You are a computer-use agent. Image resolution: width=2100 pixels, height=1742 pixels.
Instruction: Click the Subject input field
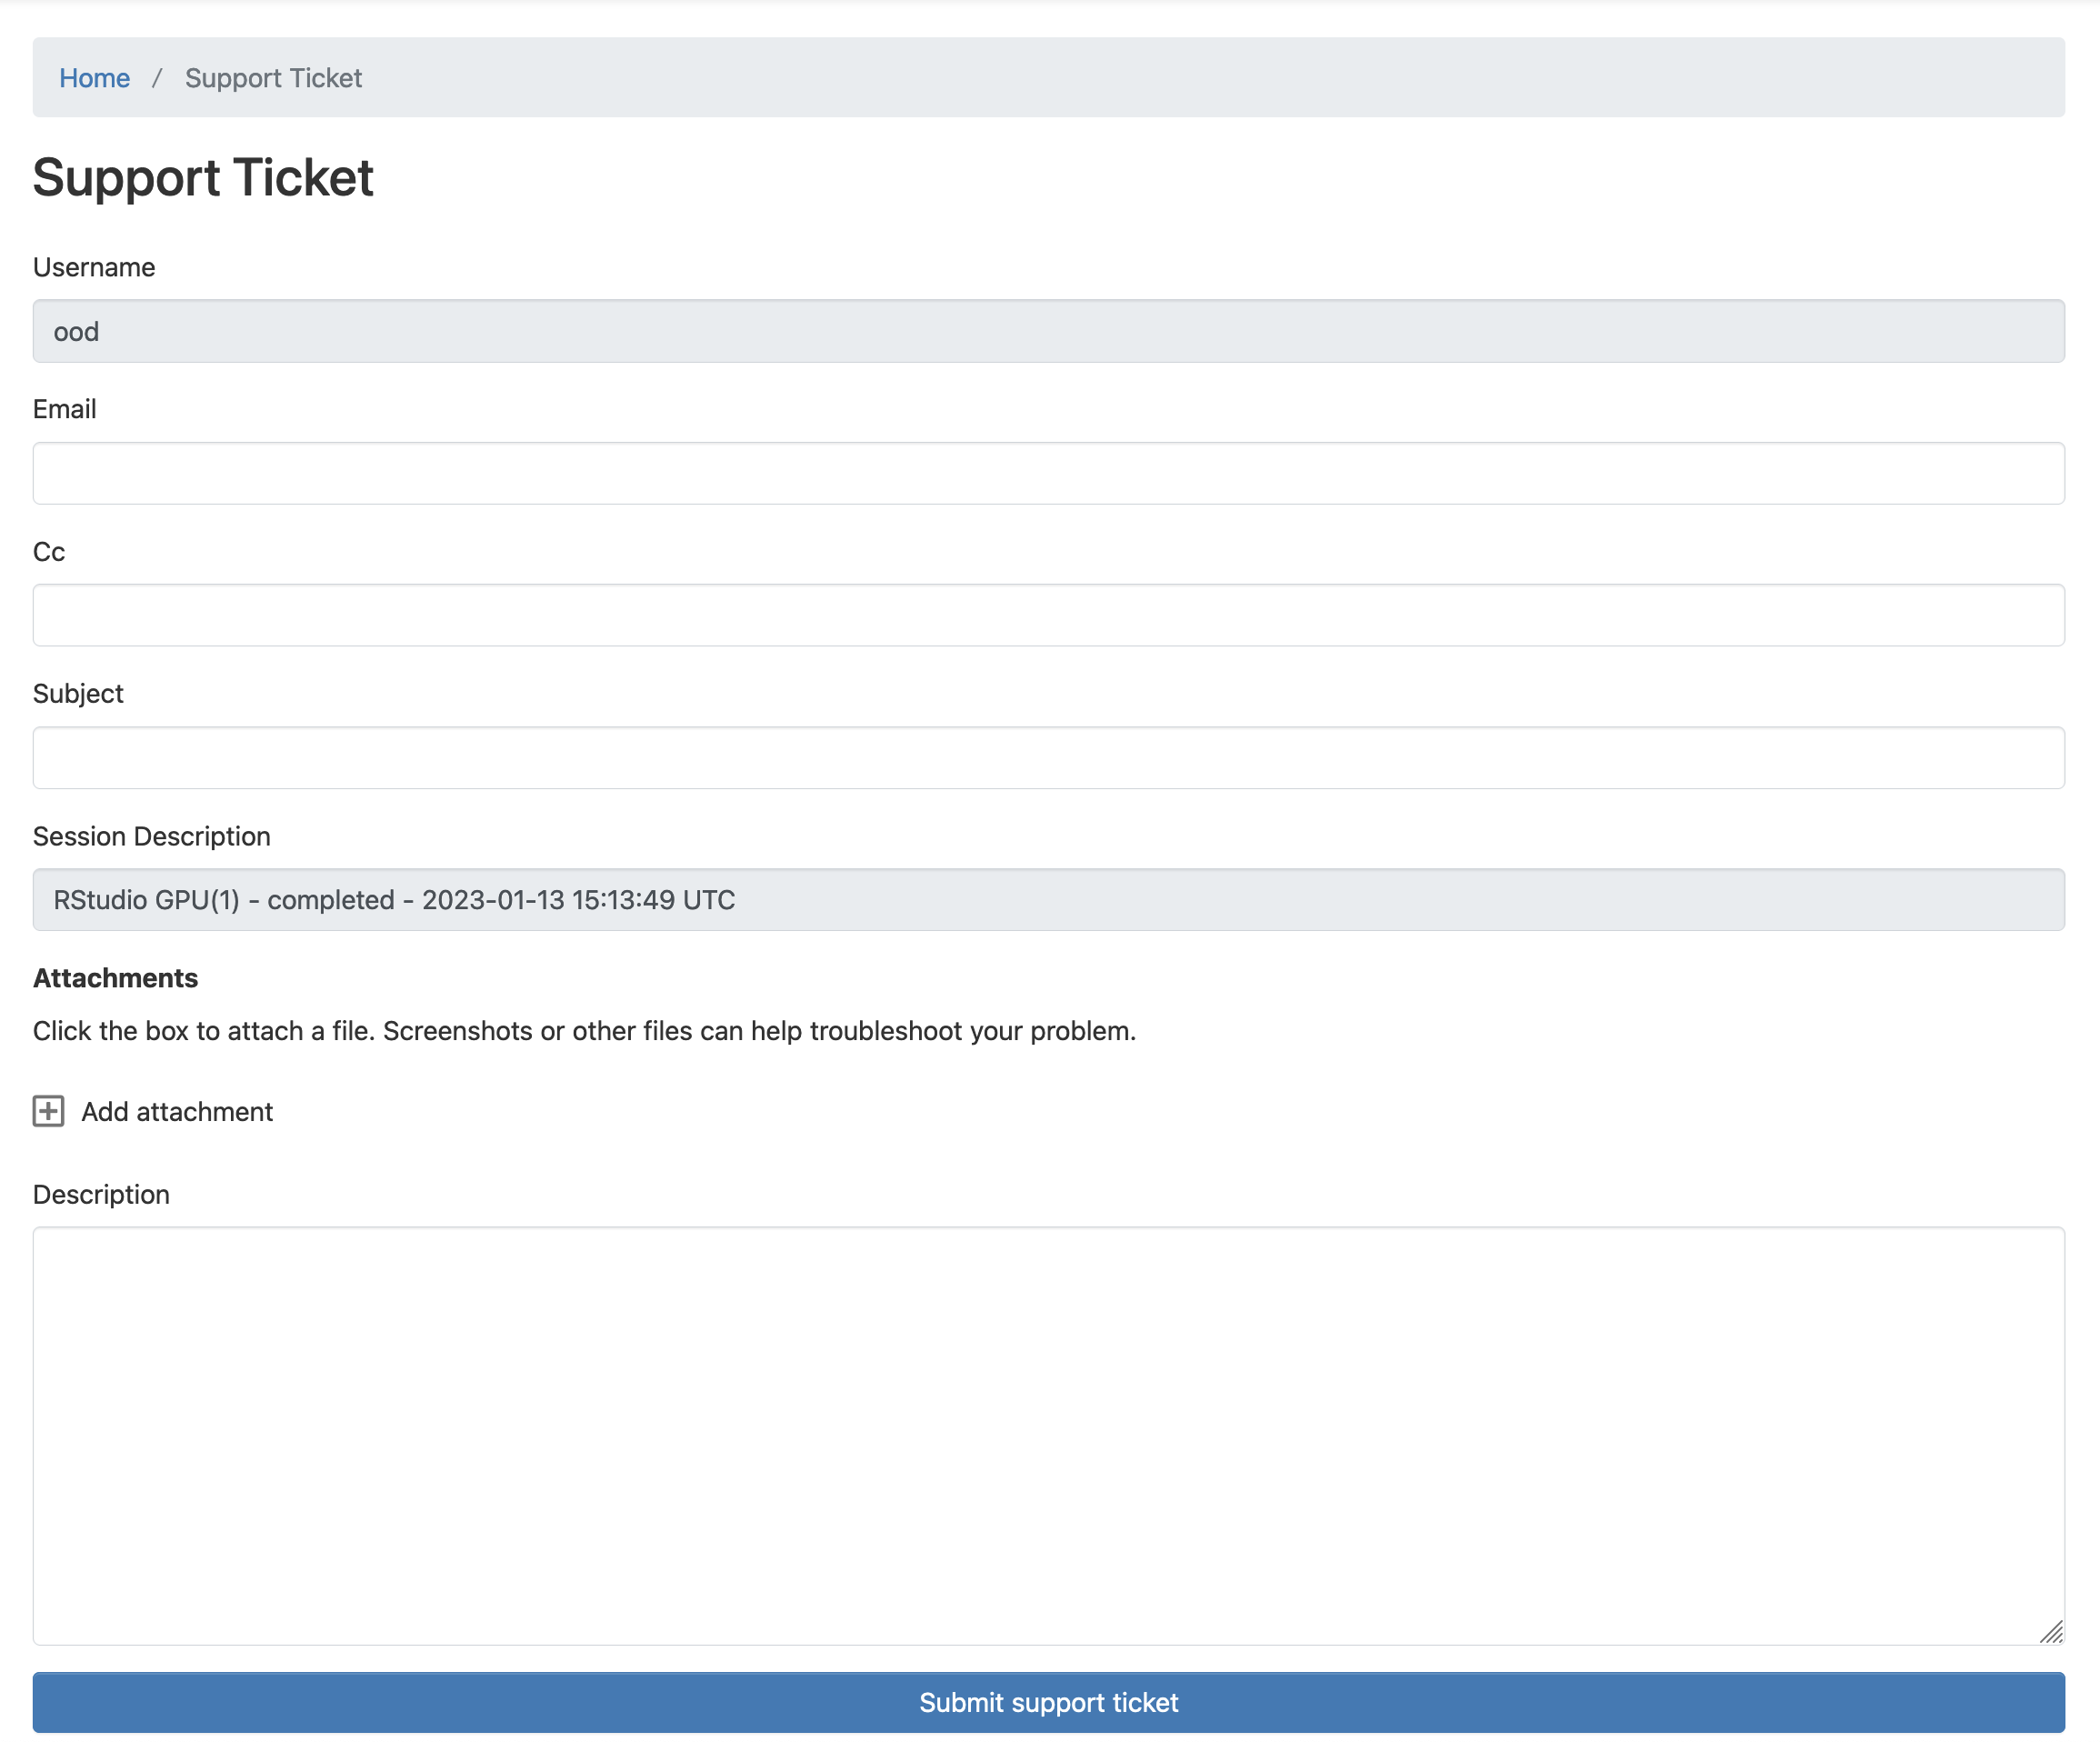click(1048, 757)
